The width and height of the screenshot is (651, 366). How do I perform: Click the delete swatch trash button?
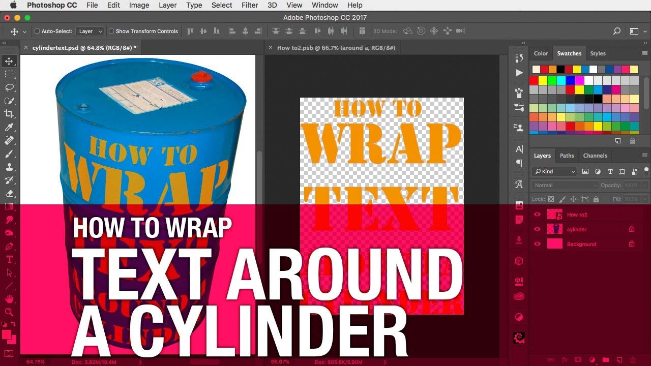click(632, 141)
